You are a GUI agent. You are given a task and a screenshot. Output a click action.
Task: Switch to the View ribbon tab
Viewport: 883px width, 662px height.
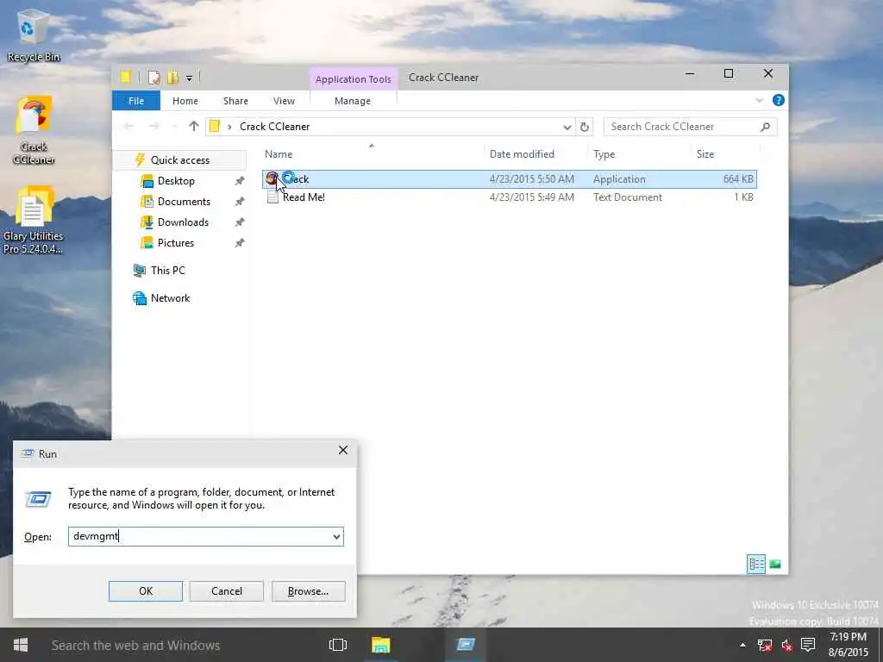click(284, 101)
